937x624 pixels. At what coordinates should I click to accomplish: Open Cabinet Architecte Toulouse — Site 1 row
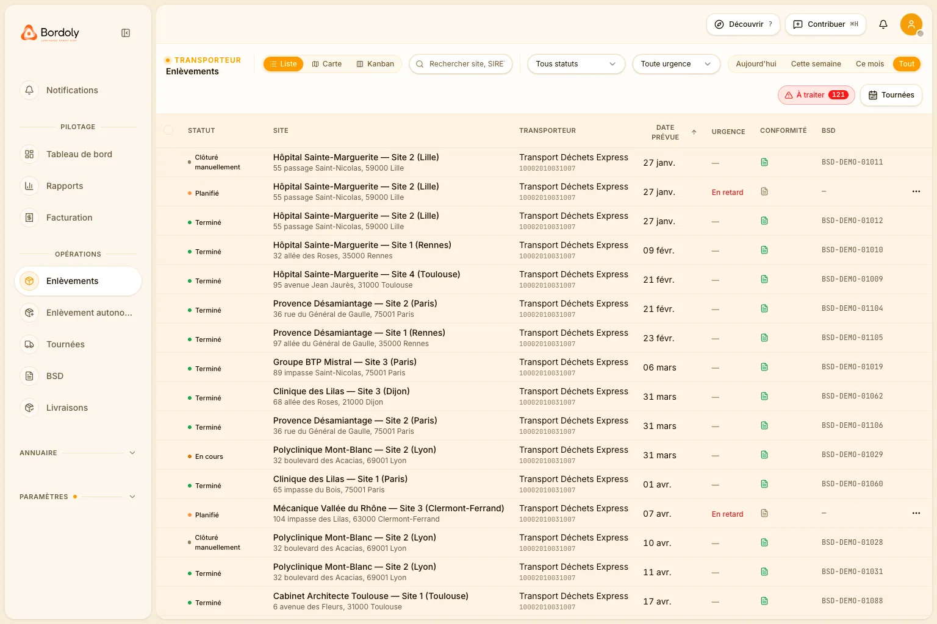click(544, 601)
